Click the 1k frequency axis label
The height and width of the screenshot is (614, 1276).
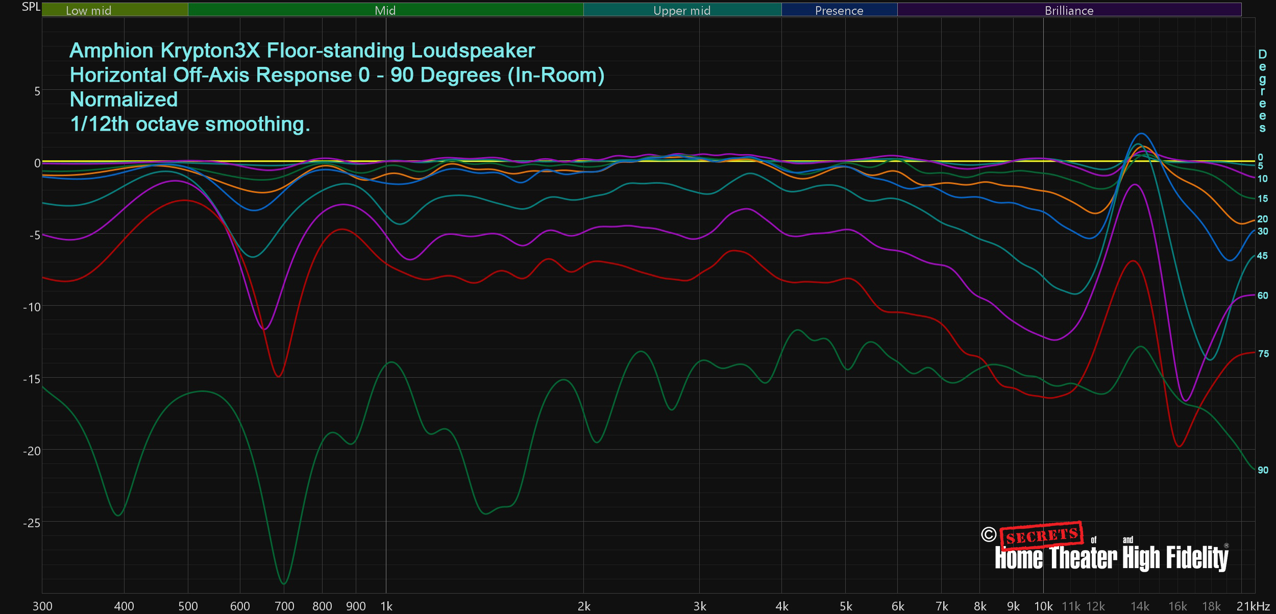386,606
